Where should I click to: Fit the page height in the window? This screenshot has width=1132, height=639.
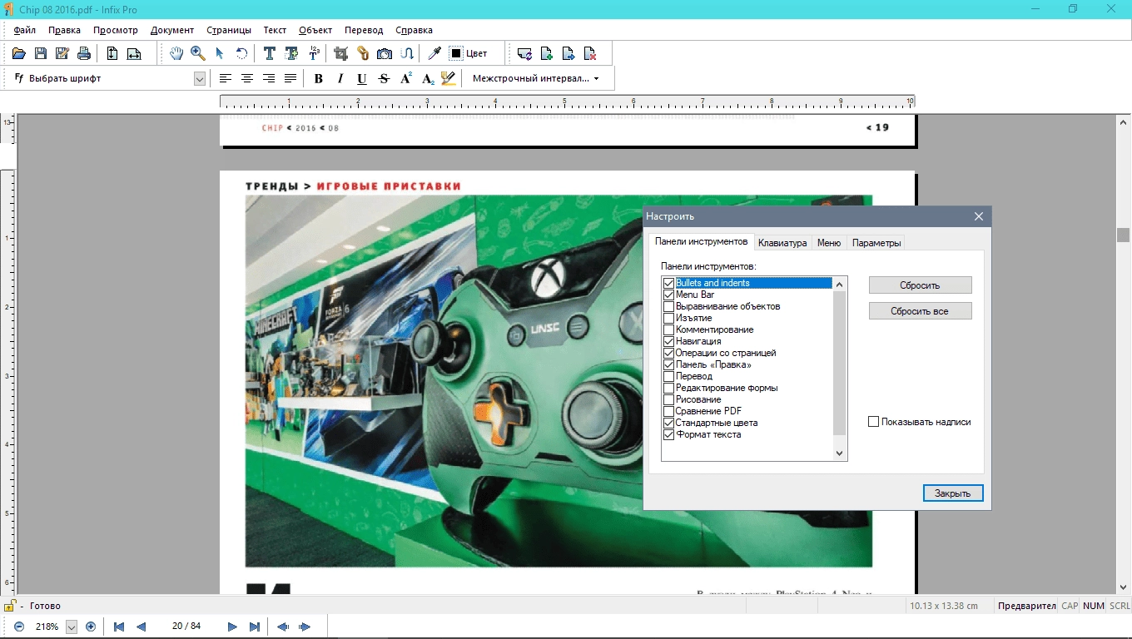pos(112,53)
